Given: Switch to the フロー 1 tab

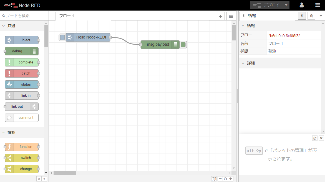Looking at the screenshot, I should coord(83,16).
